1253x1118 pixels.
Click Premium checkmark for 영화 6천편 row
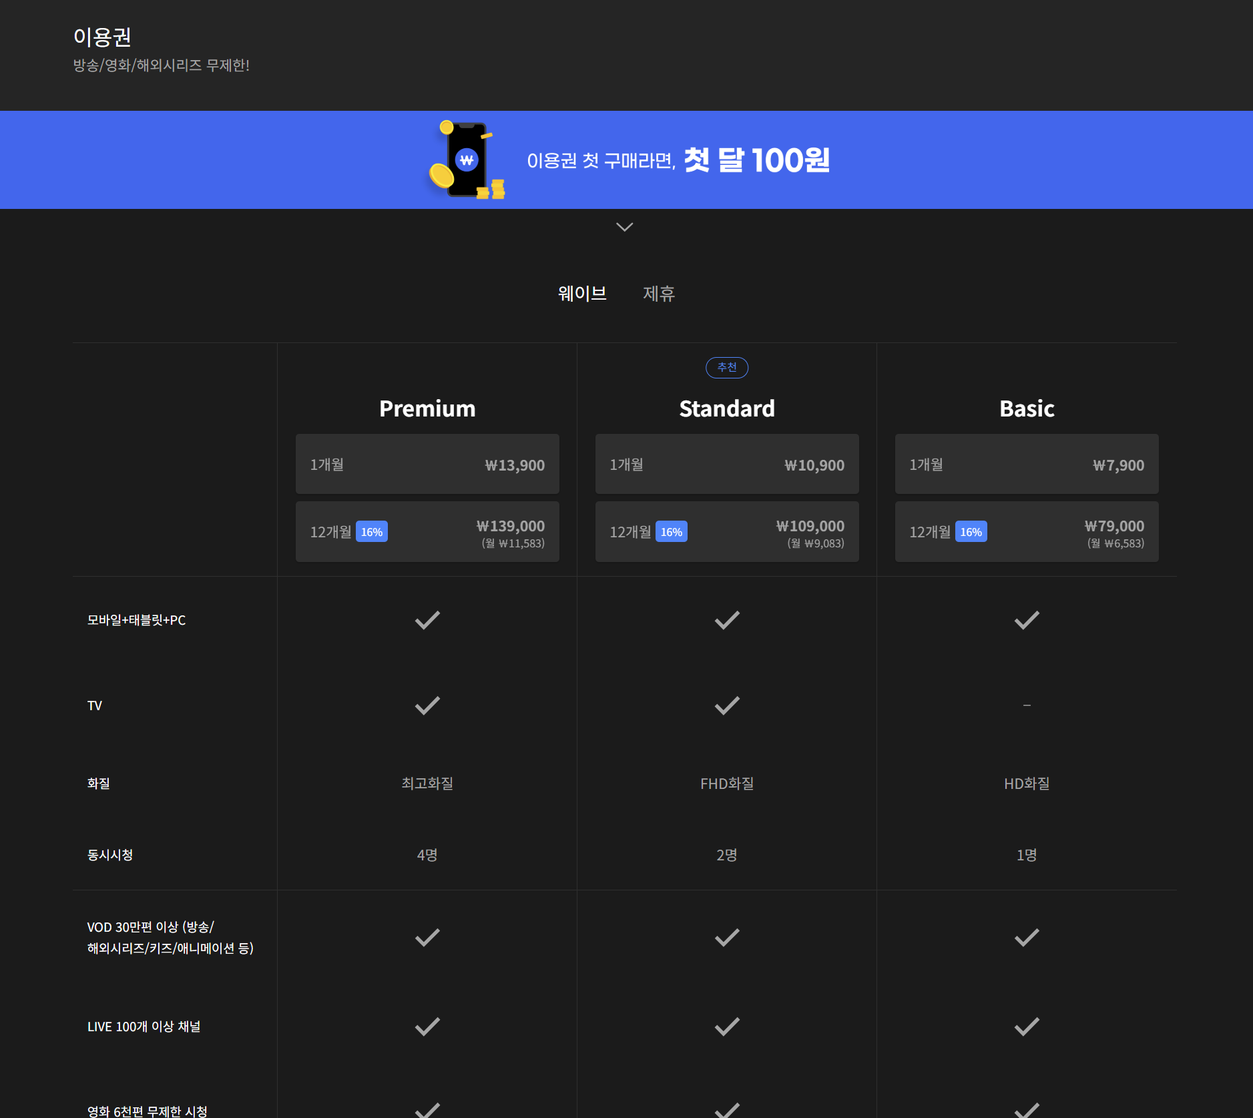427,1110
